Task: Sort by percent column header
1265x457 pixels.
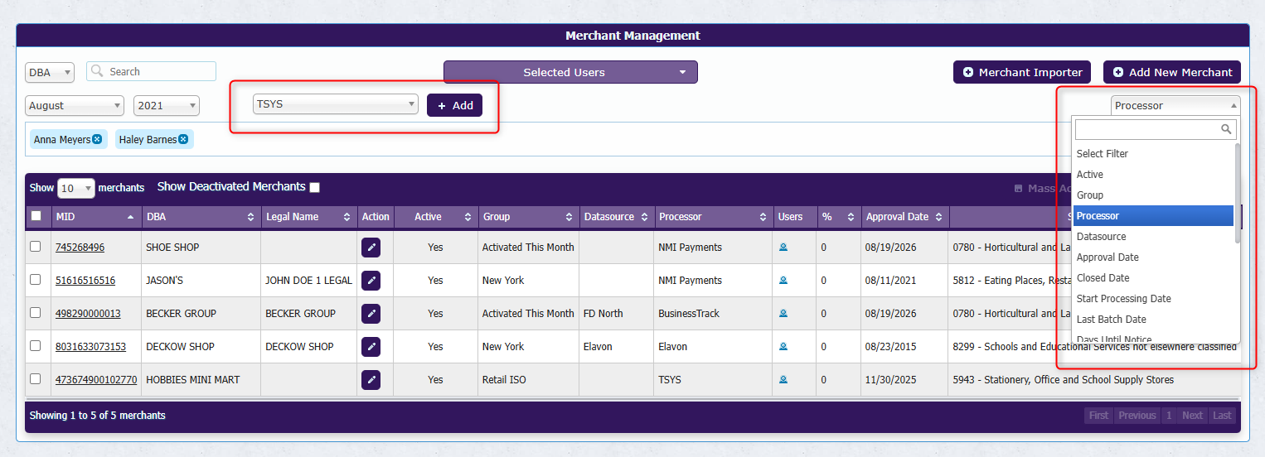Action: point(839,217)
